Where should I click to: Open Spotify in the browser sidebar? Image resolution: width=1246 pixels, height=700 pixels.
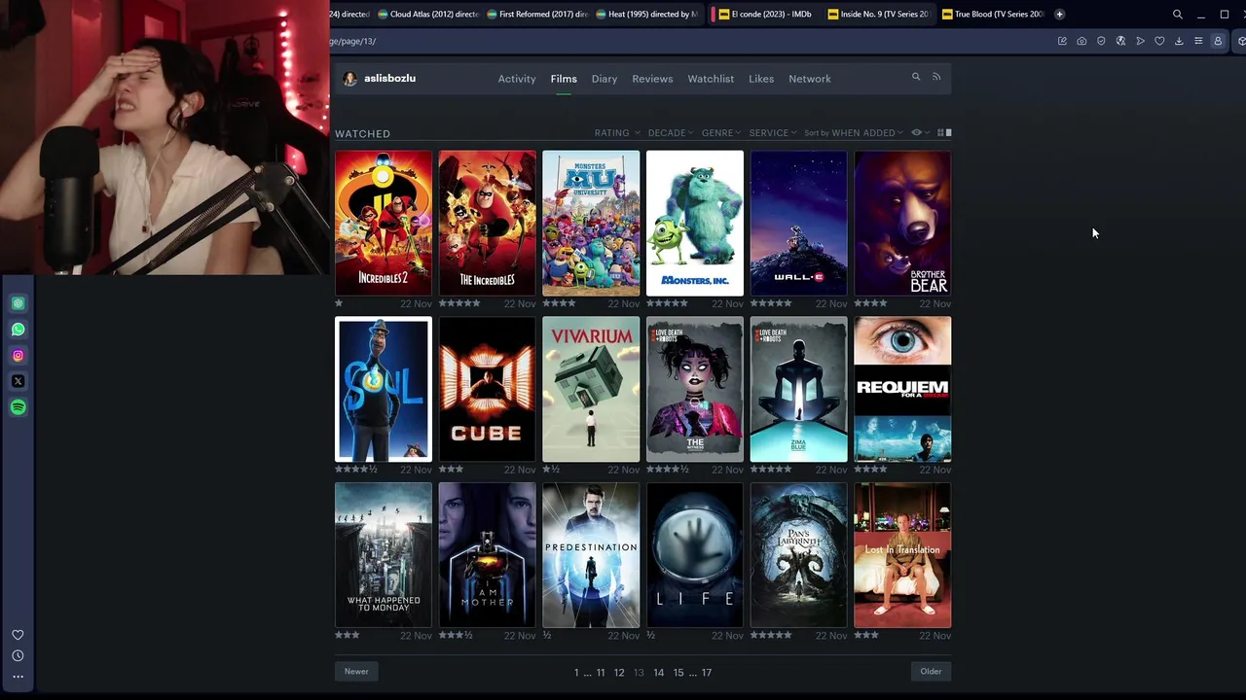coord(18,407)
